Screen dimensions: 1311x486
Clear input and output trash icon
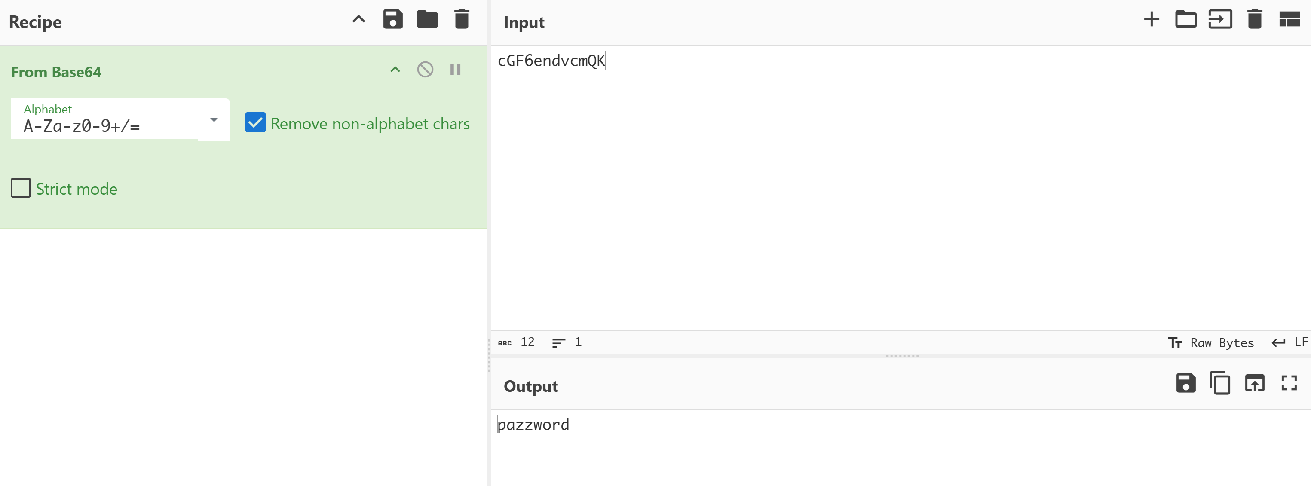tap(1255, 19)
